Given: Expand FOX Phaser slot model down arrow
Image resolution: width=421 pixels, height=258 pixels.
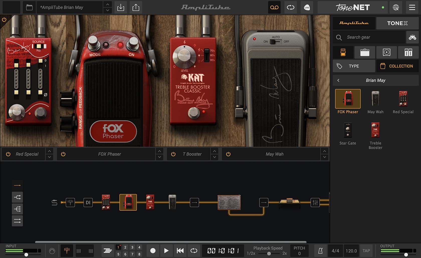Looking at the screenshot, I should point(159,157).
